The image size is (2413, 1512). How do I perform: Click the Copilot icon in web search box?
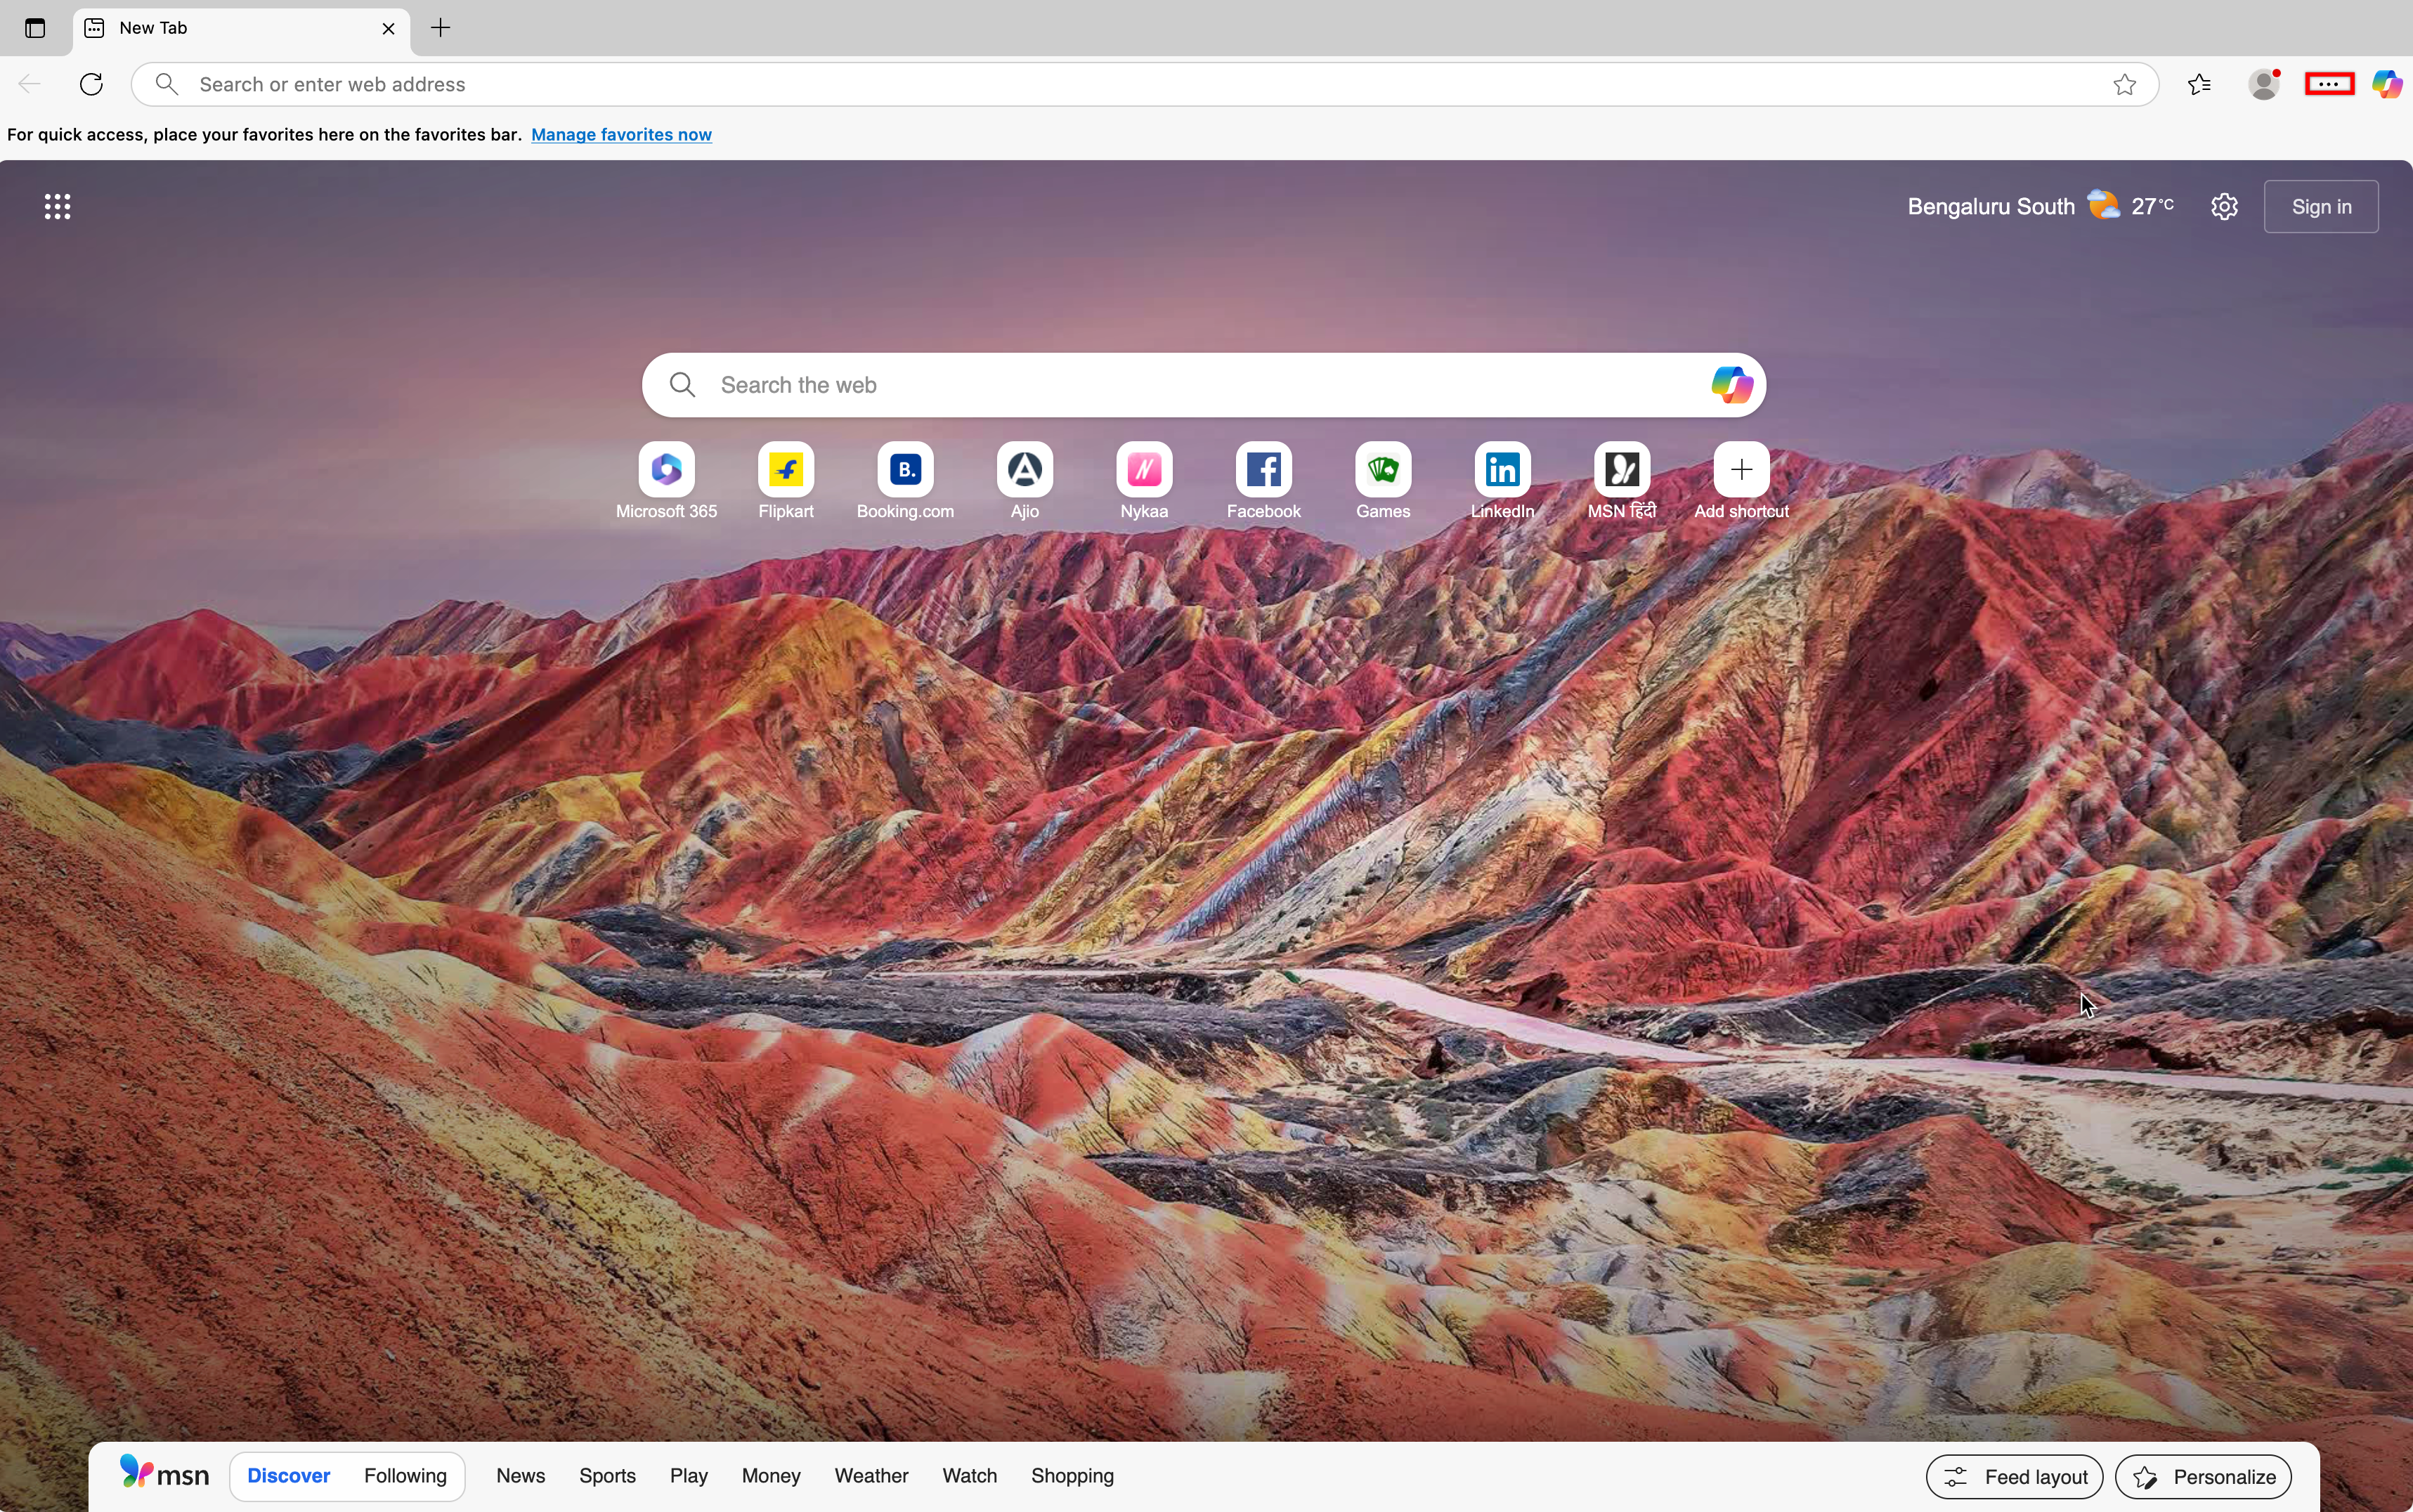(1731, 385)
